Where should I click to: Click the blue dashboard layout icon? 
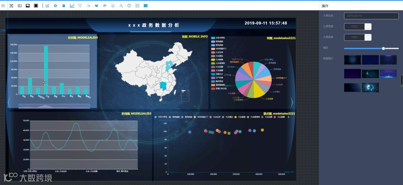(x=146, y=6)
